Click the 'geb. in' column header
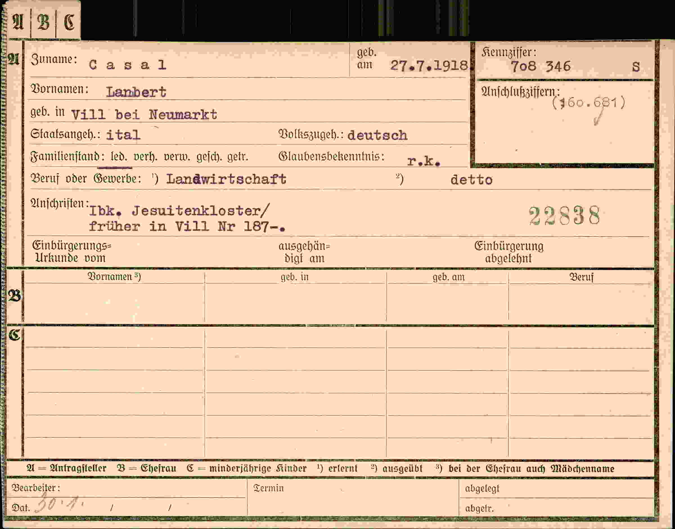 tap(295, 277)
